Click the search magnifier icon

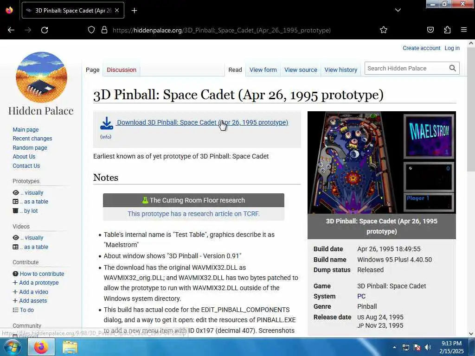pyautogui.click(x=453, y=69)
